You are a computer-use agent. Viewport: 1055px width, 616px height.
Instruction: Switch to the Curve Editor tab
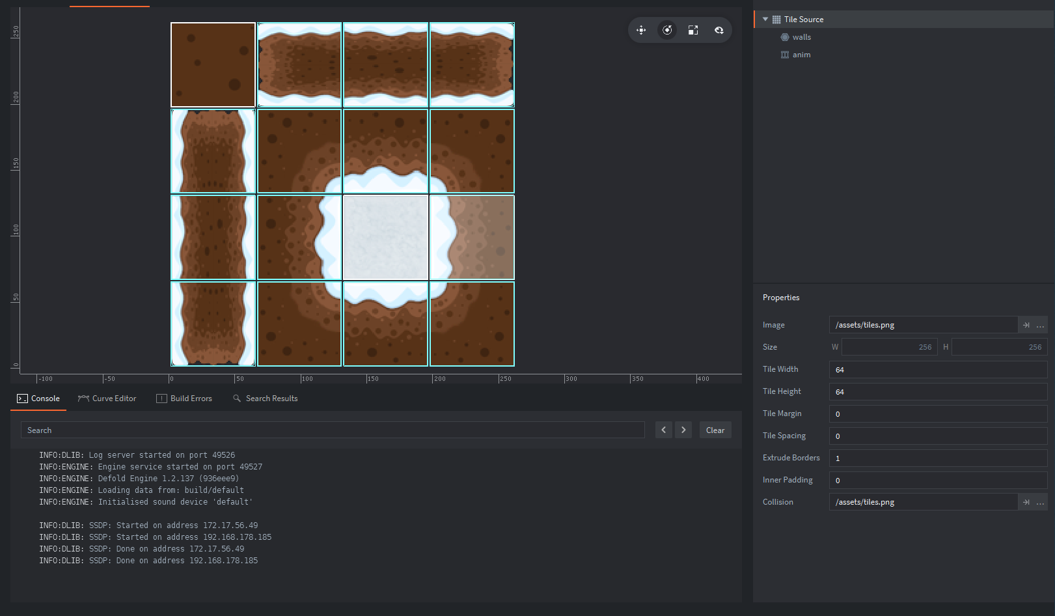[x=107, y=399]
